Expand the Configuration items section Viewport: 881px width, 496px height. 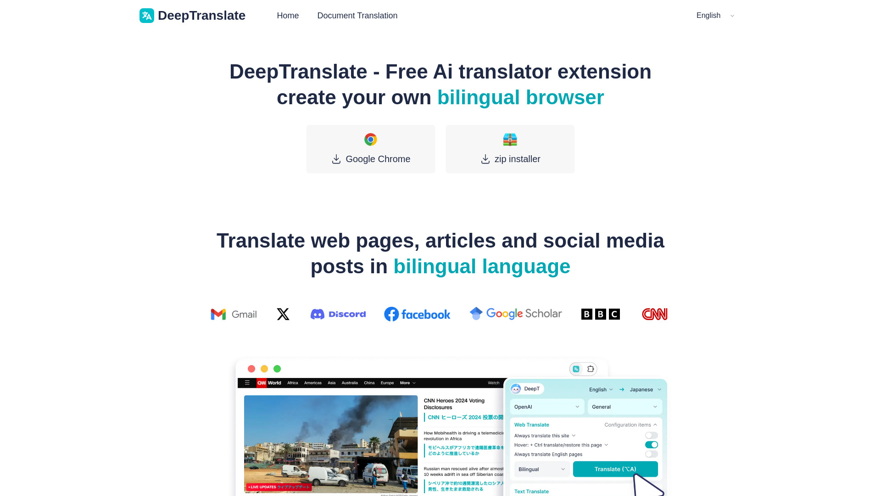click(630, 424)
